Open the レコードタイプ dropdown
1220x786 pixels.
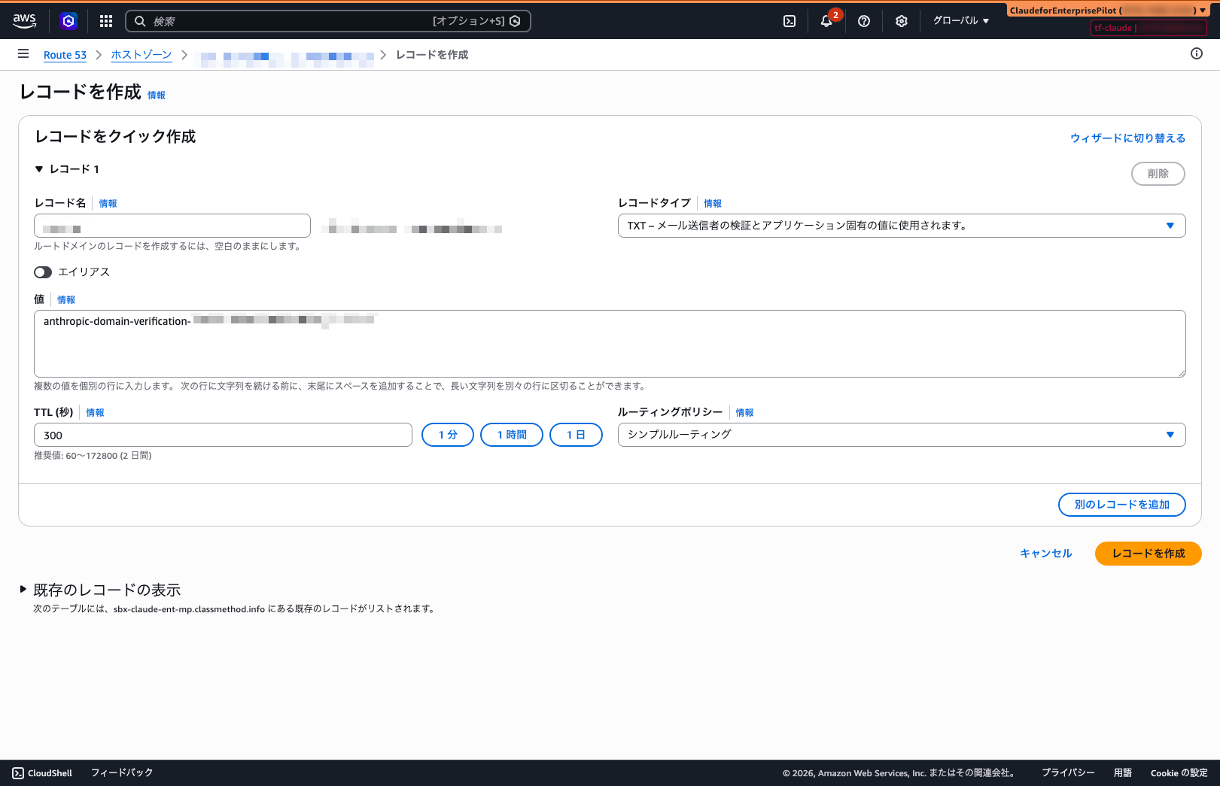[x=901, y=226]
